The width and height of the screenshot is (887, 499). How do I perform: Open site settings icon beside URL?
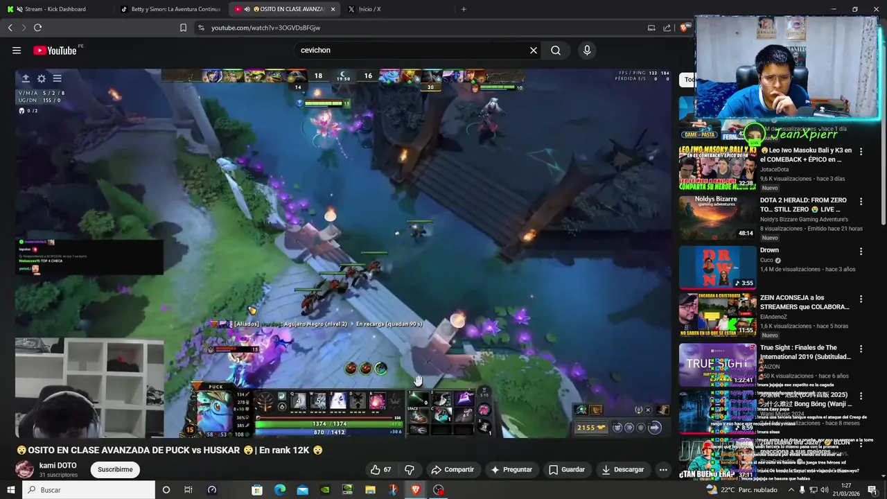201,28
